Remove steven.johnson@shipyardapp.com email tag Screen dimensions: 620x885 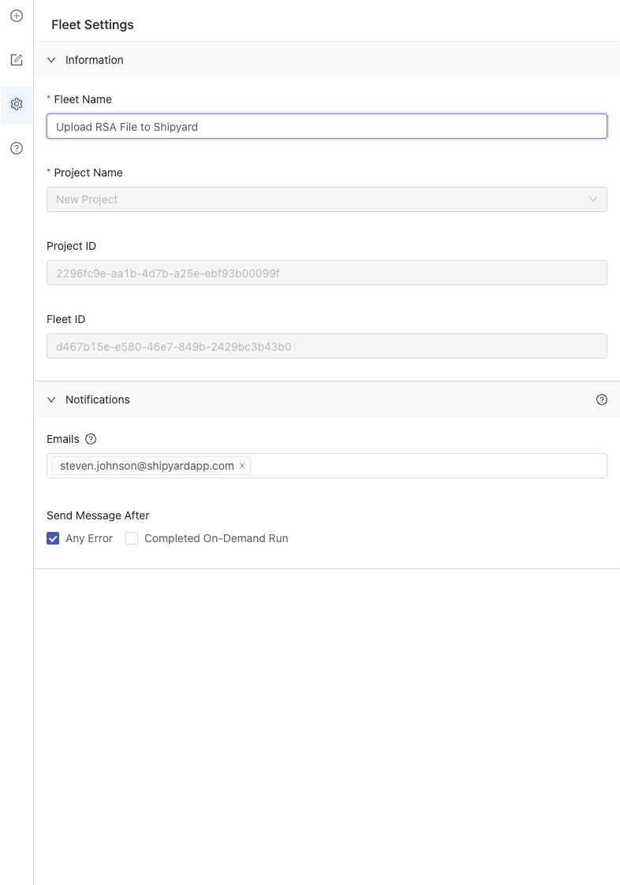click(242, 466)
